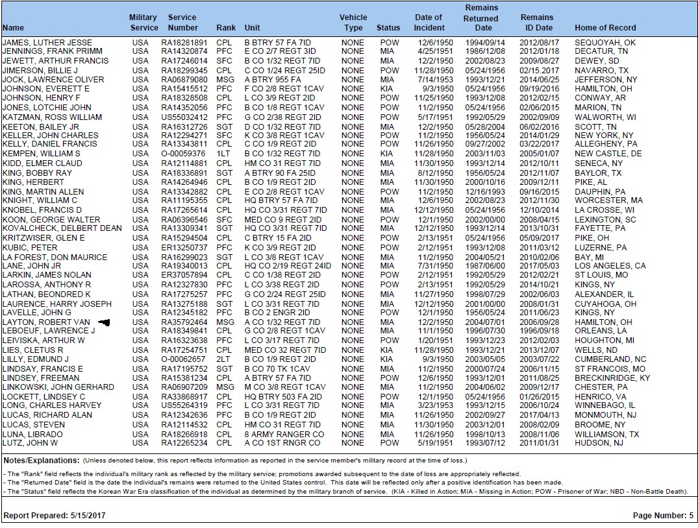Select the Date of Incident header

[x=429, y=23]
